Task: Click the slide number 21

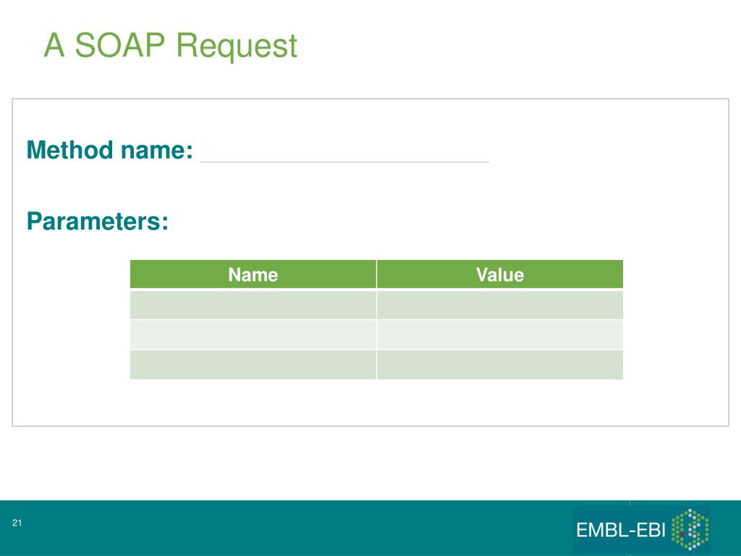Action: [x=17, y=523]
